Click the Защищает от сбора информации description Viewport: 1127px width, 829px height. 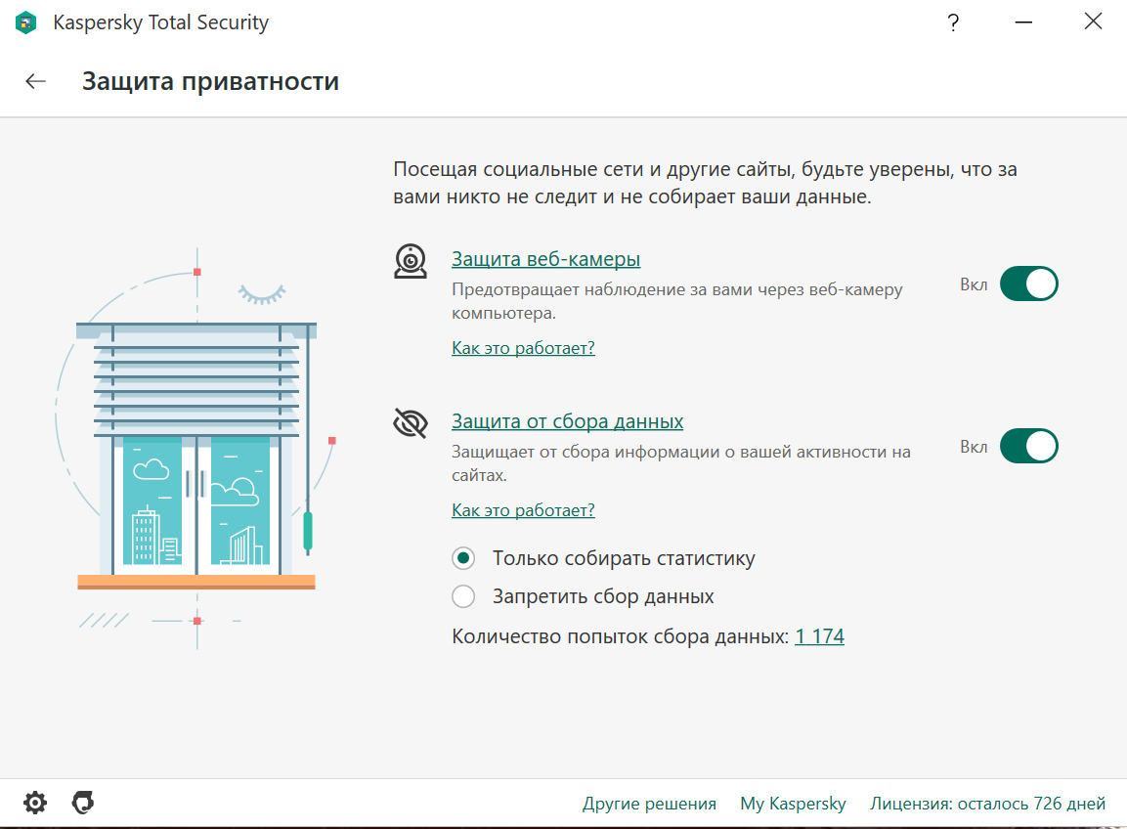[x=681, y=463]
